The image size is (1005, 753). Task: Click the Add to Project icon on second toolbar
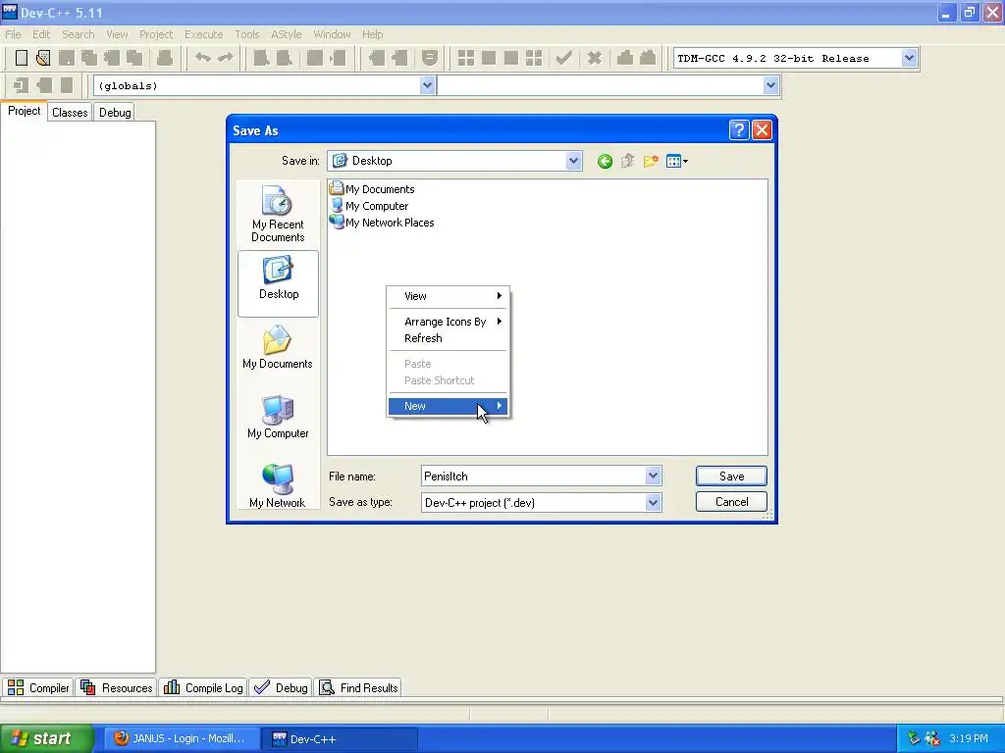click(x=22, y=85)
